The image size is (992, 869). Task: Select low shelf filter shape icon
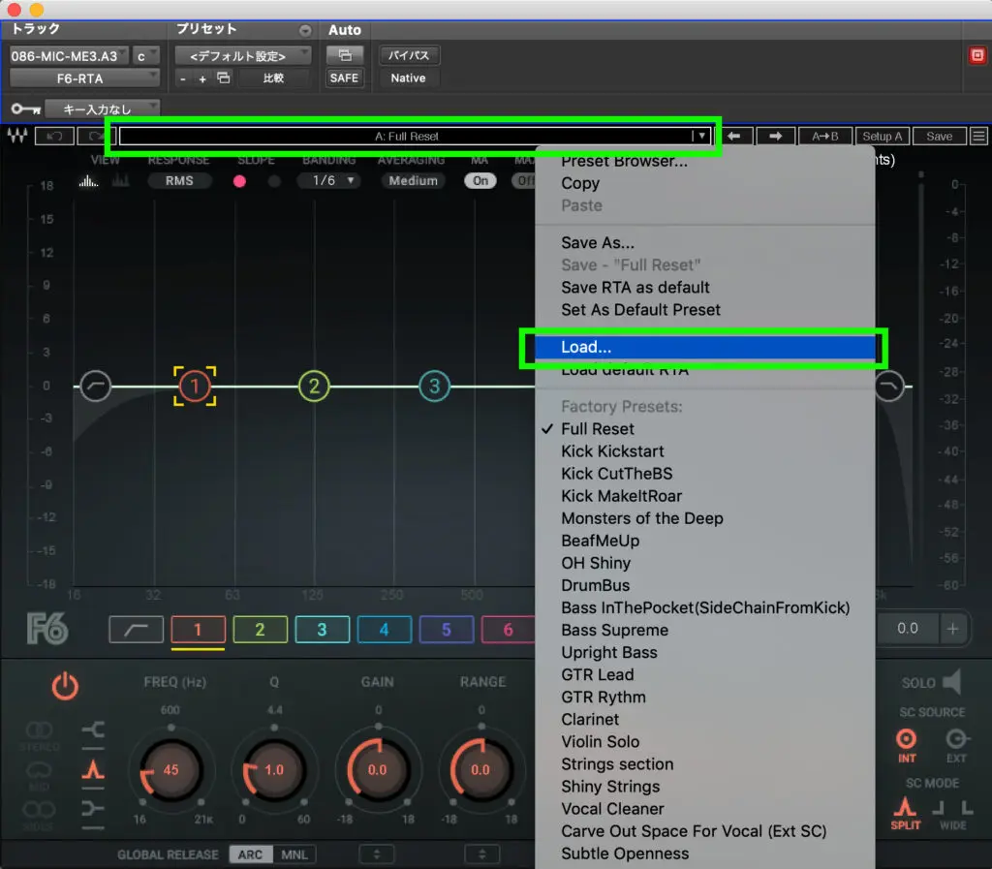(x=93, y=729)
